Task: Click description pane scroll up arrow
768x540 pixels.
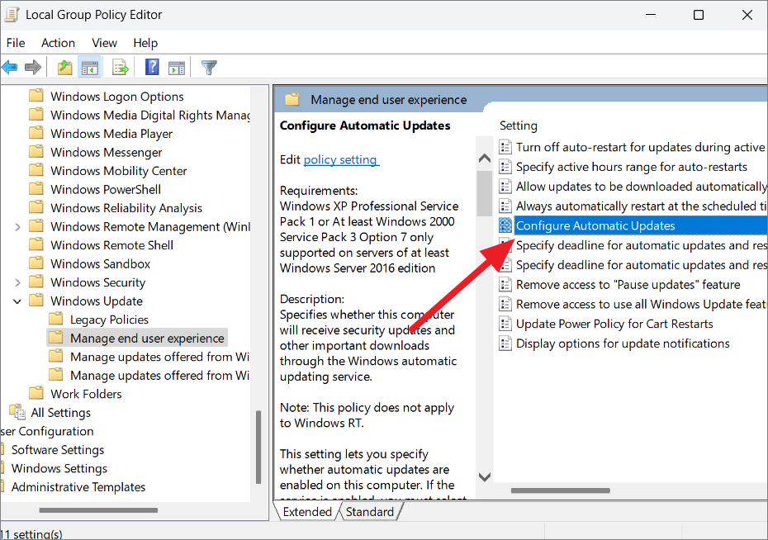Action: coord(485,159)
